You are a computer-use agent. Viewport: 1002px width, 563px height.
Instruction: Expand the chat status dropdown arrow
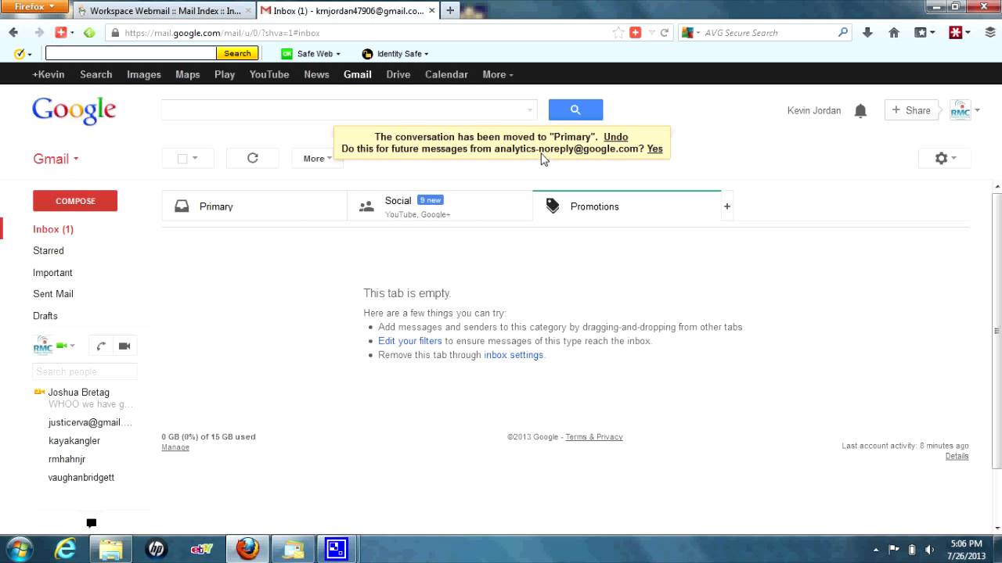coord(72,346)
